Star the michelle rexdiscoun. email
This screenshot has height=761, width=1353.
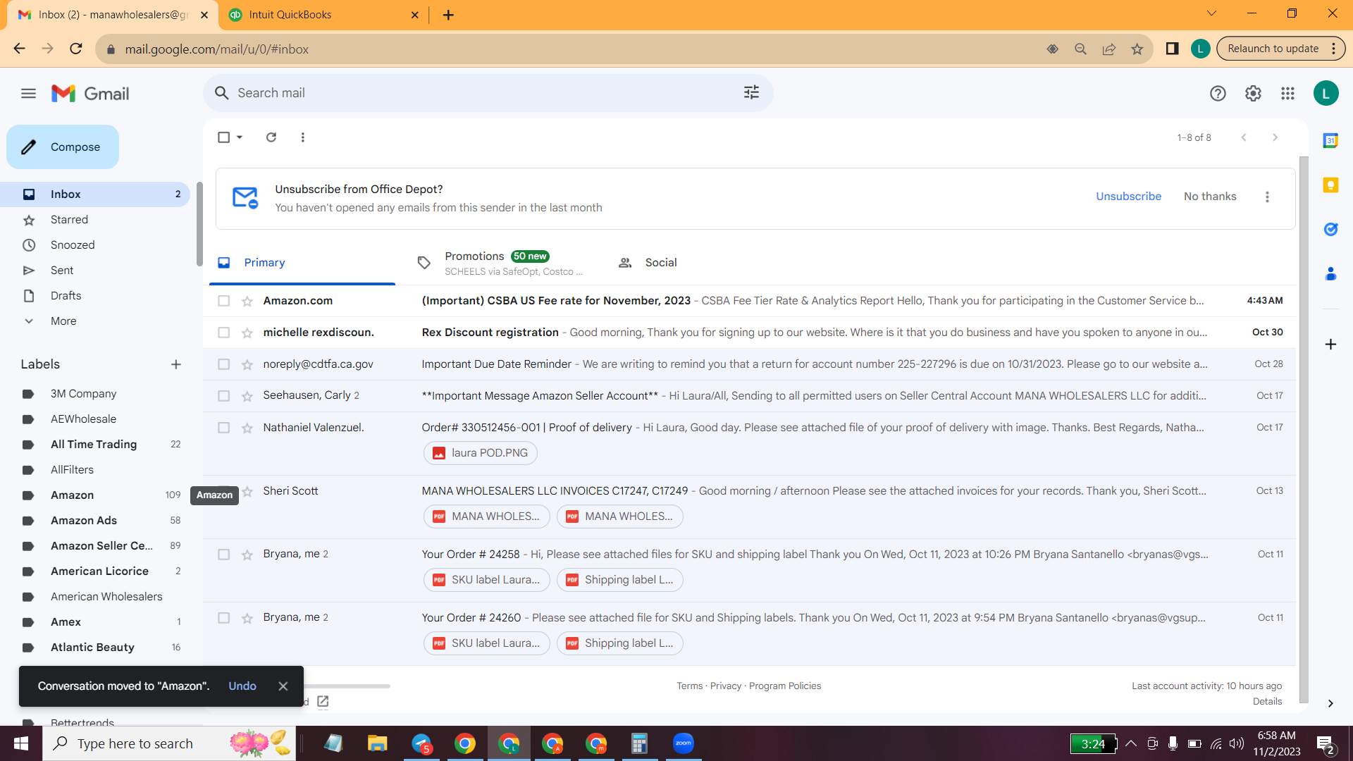click(247, 333)
